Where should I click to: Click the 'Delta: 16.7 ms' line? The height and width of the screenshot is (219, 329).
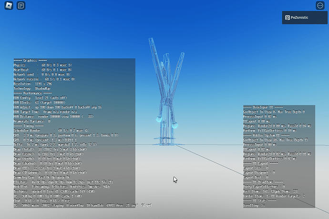[55, 144]
